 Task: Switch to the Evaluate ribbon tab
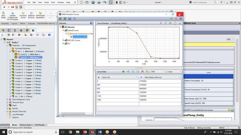coord(31,23)
